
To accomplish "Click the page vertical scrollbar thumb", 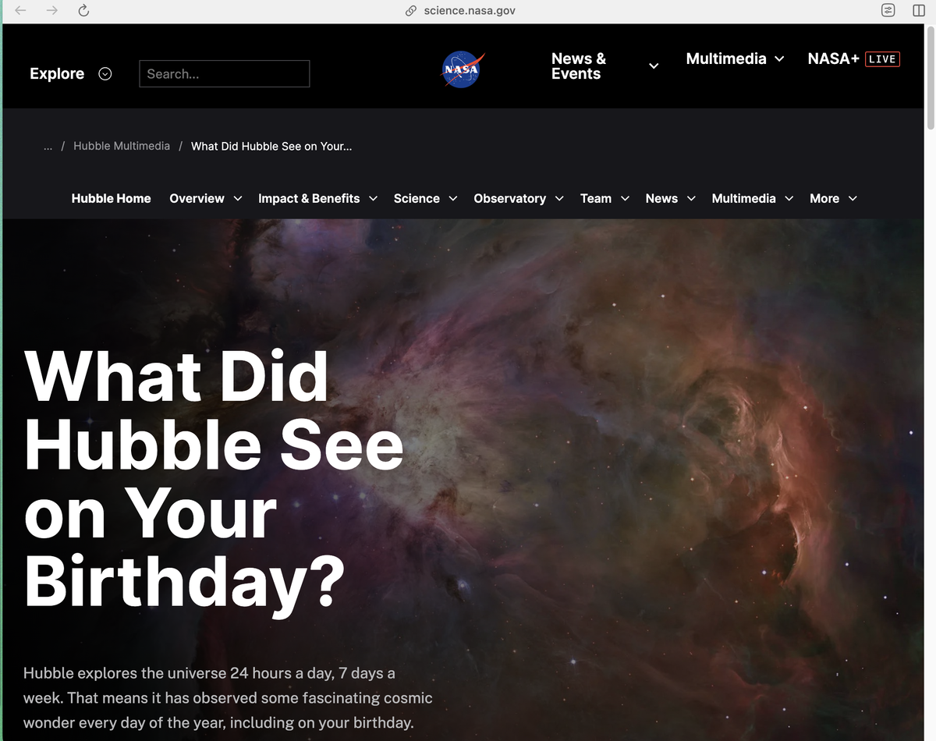I will click(x=930, y=77).
